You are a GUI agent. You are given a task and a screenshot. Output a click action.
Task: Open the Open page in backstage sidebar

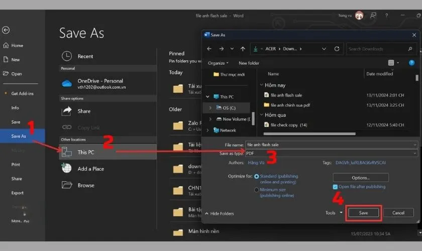(x=13, y=73)
